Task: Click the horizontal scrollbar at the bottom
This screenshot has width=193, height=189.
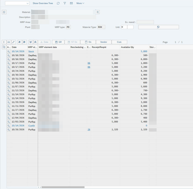Action: pos(63,187)
